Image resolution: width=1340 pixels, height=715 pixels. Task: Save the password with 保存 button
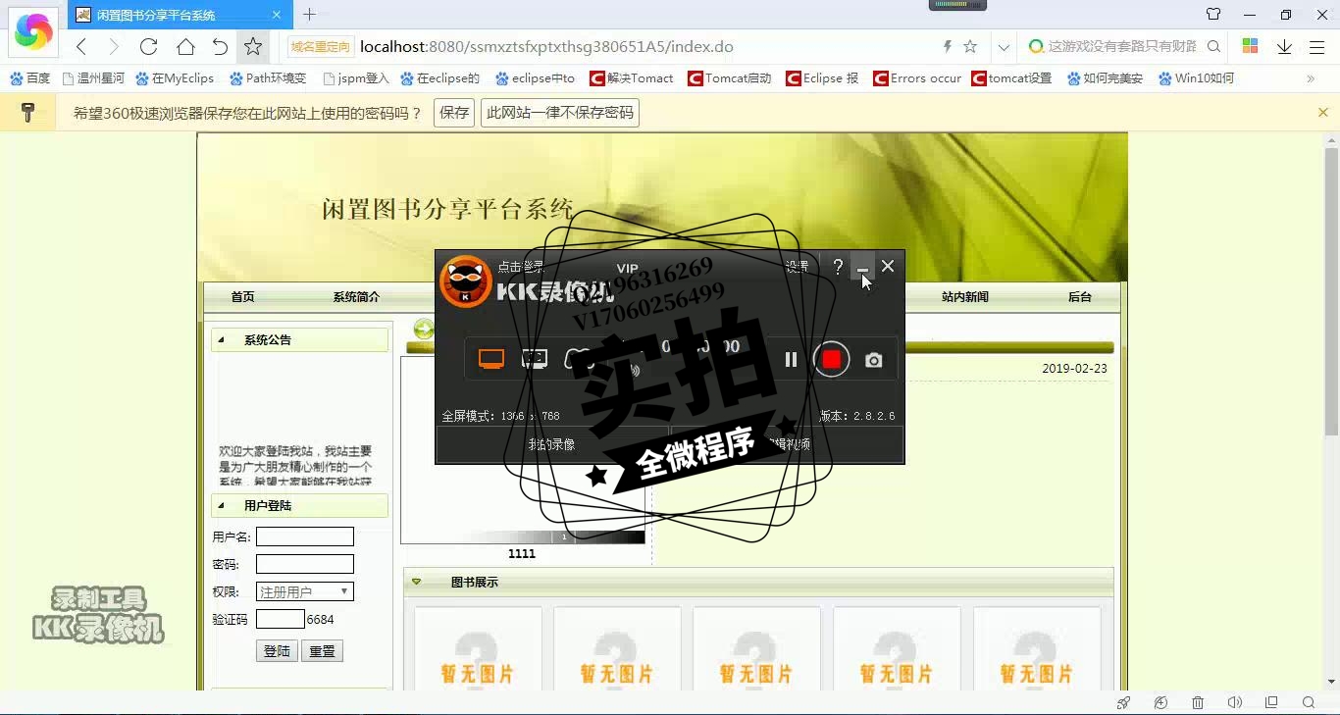click(x=454, y=113)
